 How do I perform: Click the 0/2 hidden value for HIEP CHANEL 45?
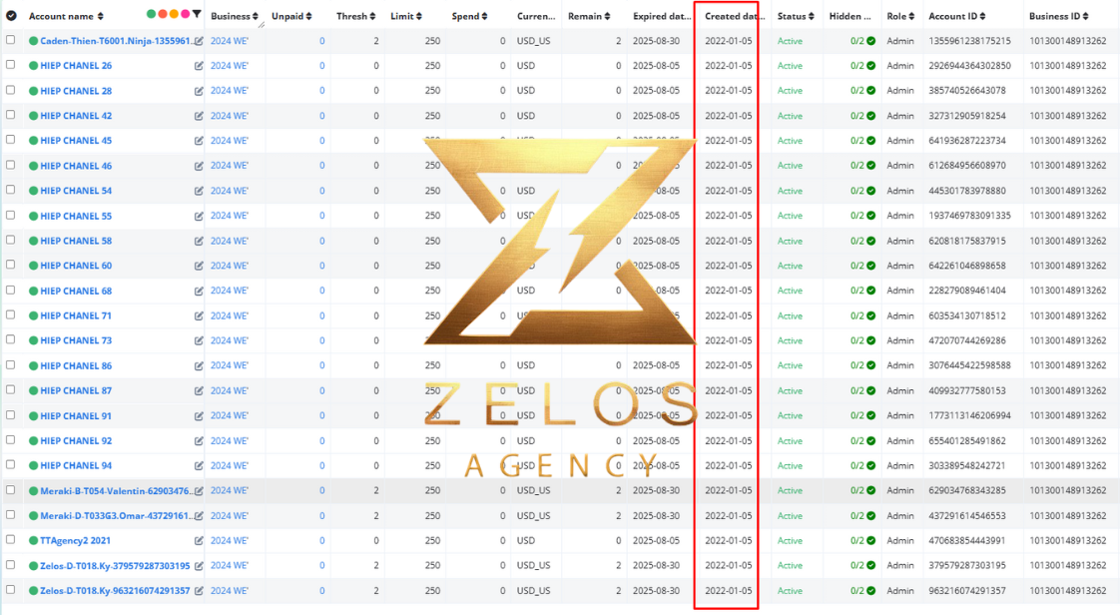[x=857, y=141]
